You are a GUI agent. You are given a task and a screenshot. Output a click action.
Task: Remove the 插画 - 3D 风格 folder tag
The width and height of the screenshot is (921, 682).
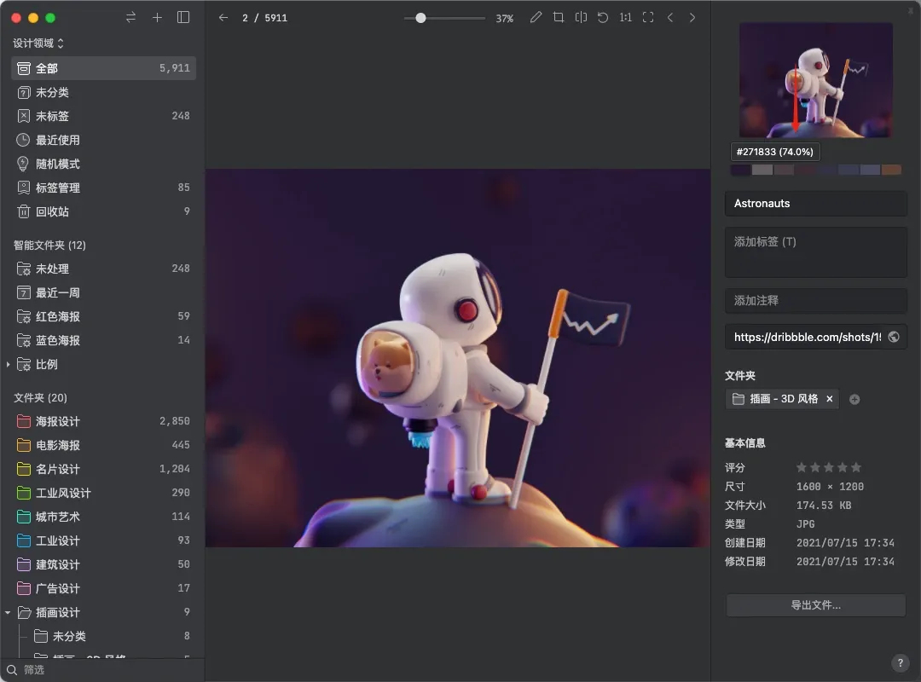829,399
